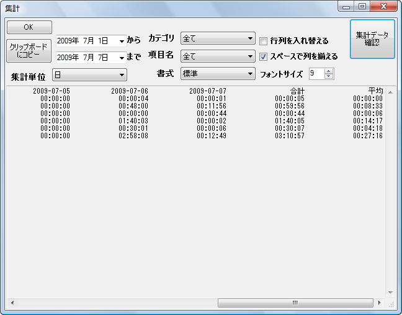The width and height of the screenshot is (402, 315).
Task: Expand the 項目名 dropdown
Action: point(250,56)
